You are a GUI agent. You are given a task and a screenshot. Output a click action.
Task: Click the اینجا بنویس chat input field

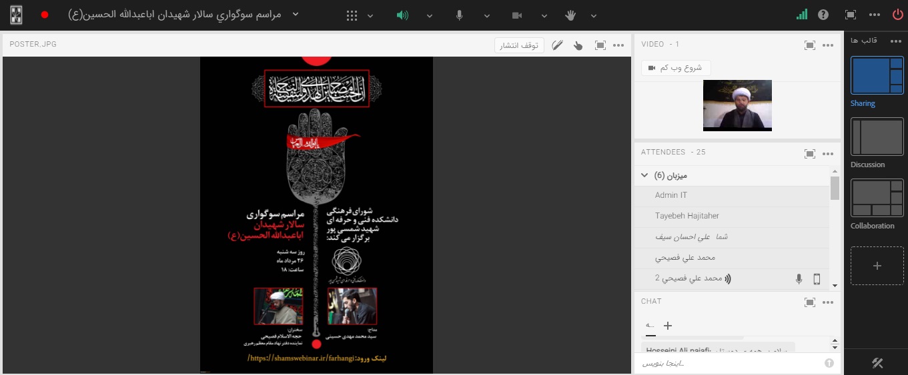[728, 363]
